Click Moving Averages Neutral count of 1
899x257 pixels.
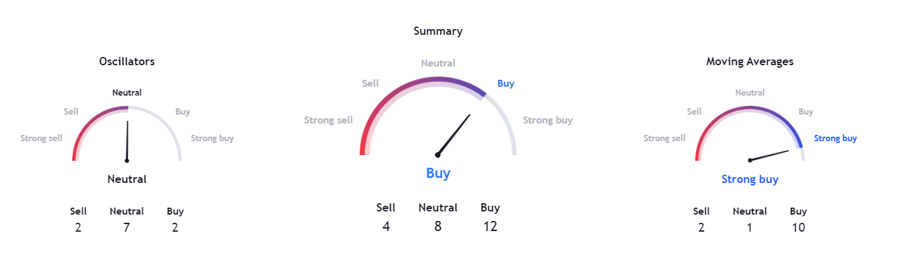[750, 227]
